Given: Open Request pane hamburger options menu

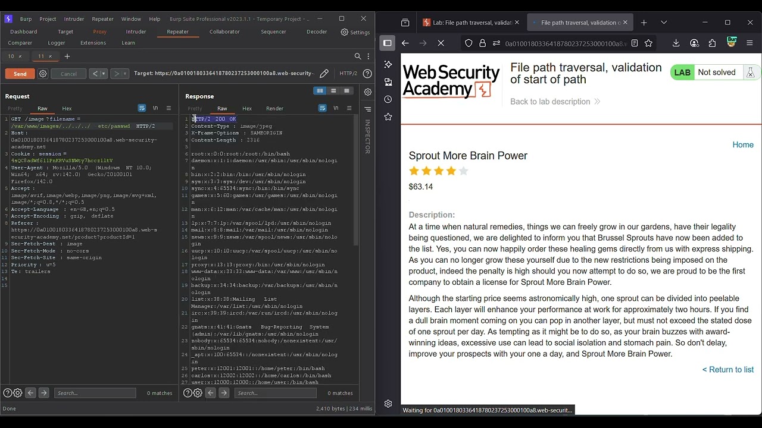Looking at the screenshot, I should [x=169, y=108].
